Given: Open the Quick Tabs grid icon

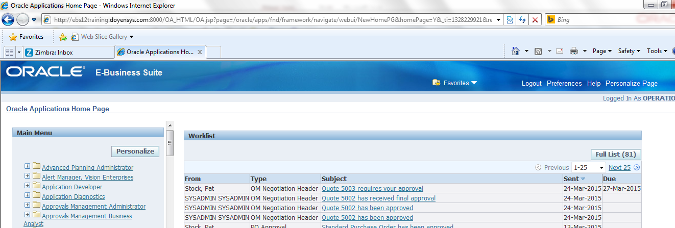Looking at the screenshot, I should (x=9, y=52).
